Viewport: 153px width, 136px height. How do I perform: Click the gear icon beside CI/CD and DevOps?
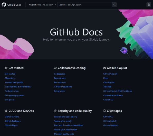click(x=6, y=111)
